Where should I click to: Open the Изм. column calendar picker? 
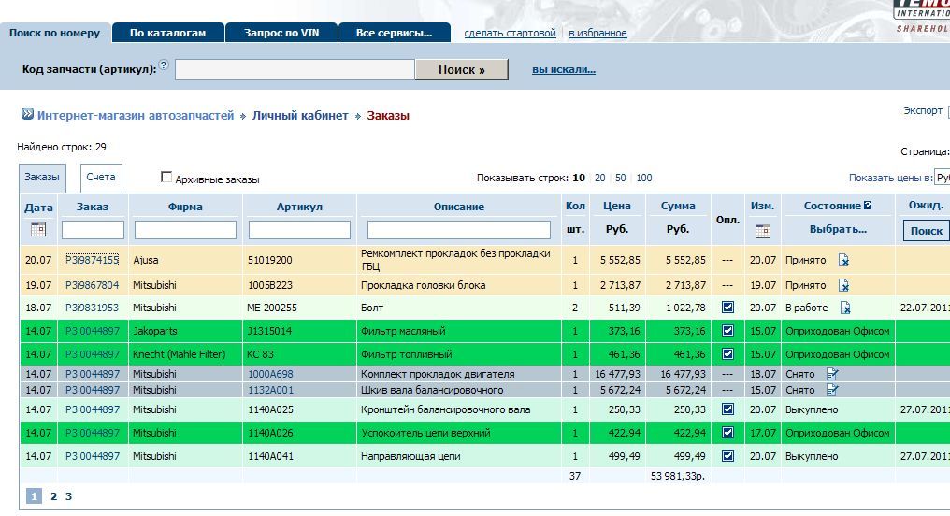762,230
